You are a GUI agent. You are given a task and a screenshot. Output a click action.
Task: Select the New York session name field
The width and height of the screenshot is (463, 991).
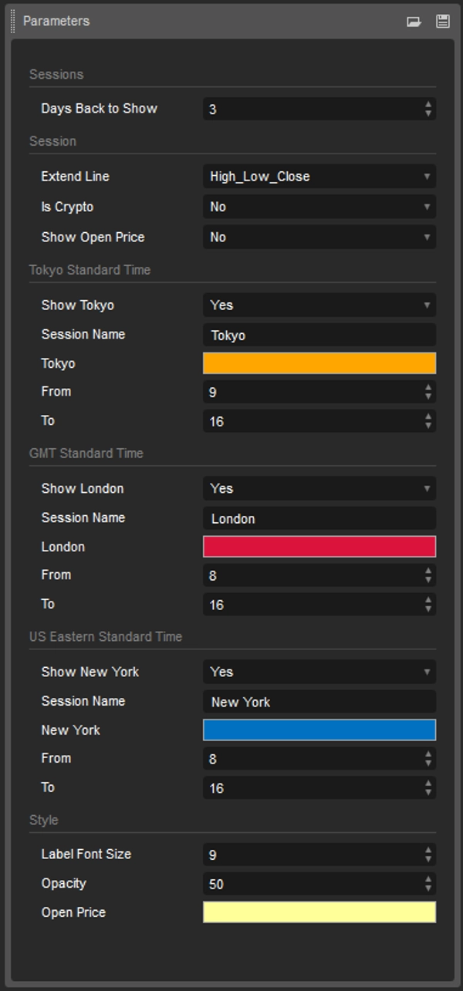[319, 703]
